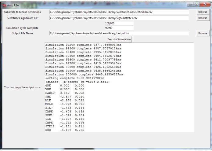Focus the SigSubstrates.csv path field
The image size is (212, 151).
119,18
